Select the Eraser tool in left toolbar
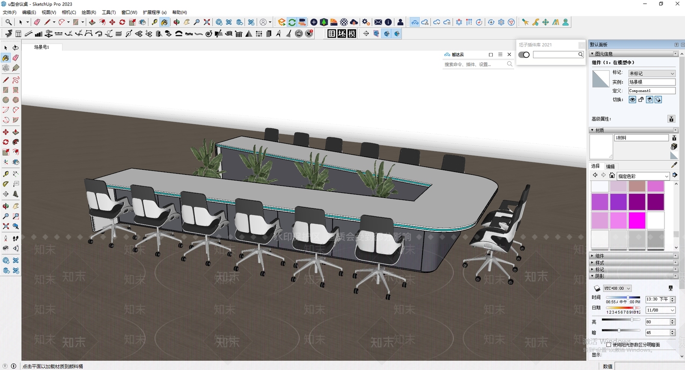The width and height of the screenshot is (685, 370). click(x=15, y=58)
